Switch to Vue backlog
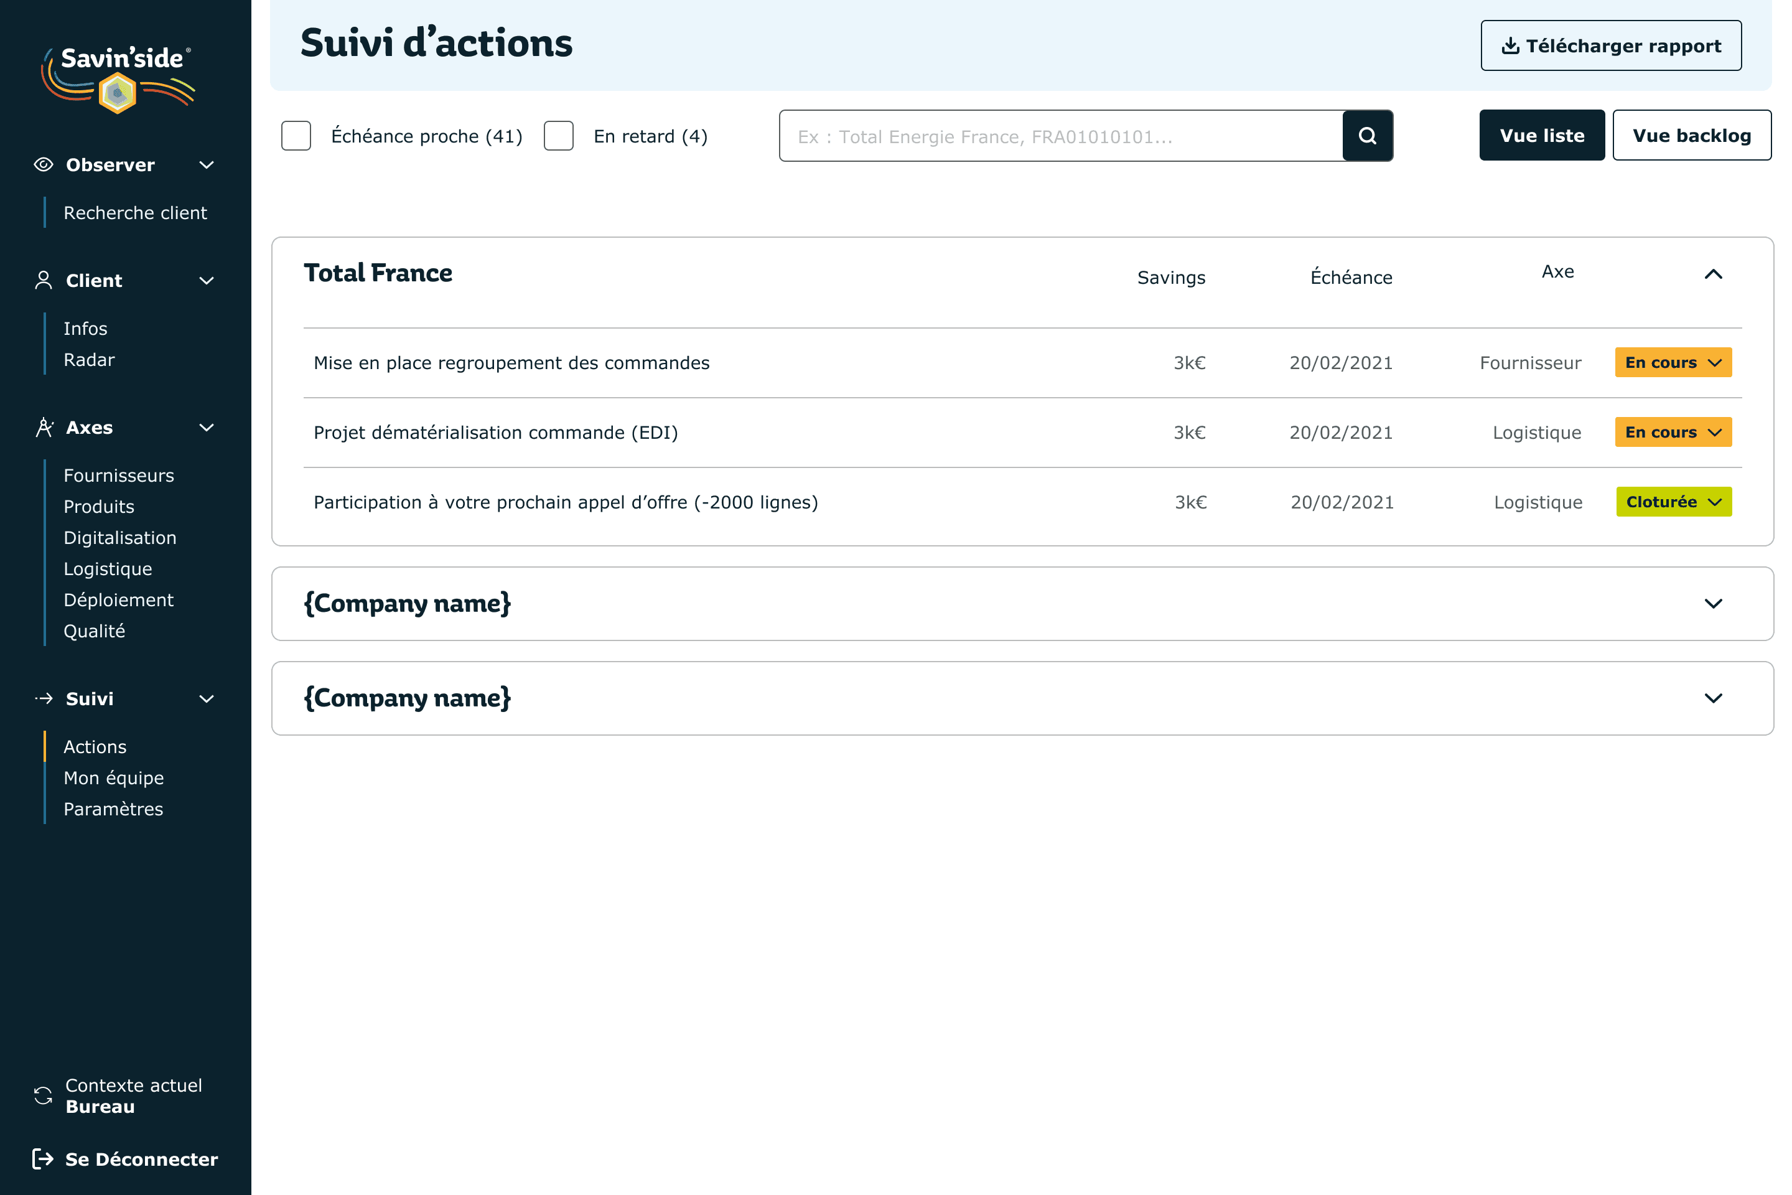 [1691, 136]
